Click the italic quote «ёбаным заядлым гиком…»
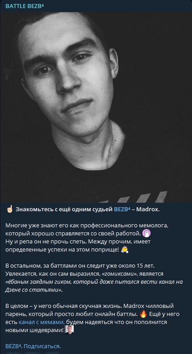The height and width of the screenshot is (354, 192). (x=94, y=286)
